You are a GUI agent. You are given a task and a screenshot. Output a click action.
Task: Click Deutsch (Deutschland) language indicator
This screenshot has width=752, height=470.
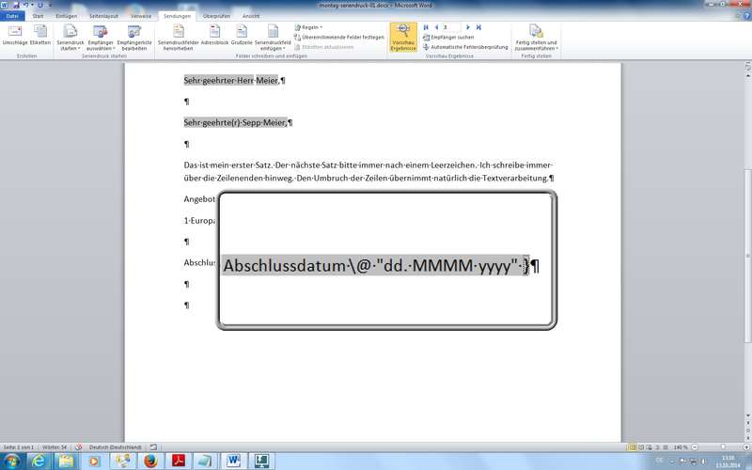116,447
